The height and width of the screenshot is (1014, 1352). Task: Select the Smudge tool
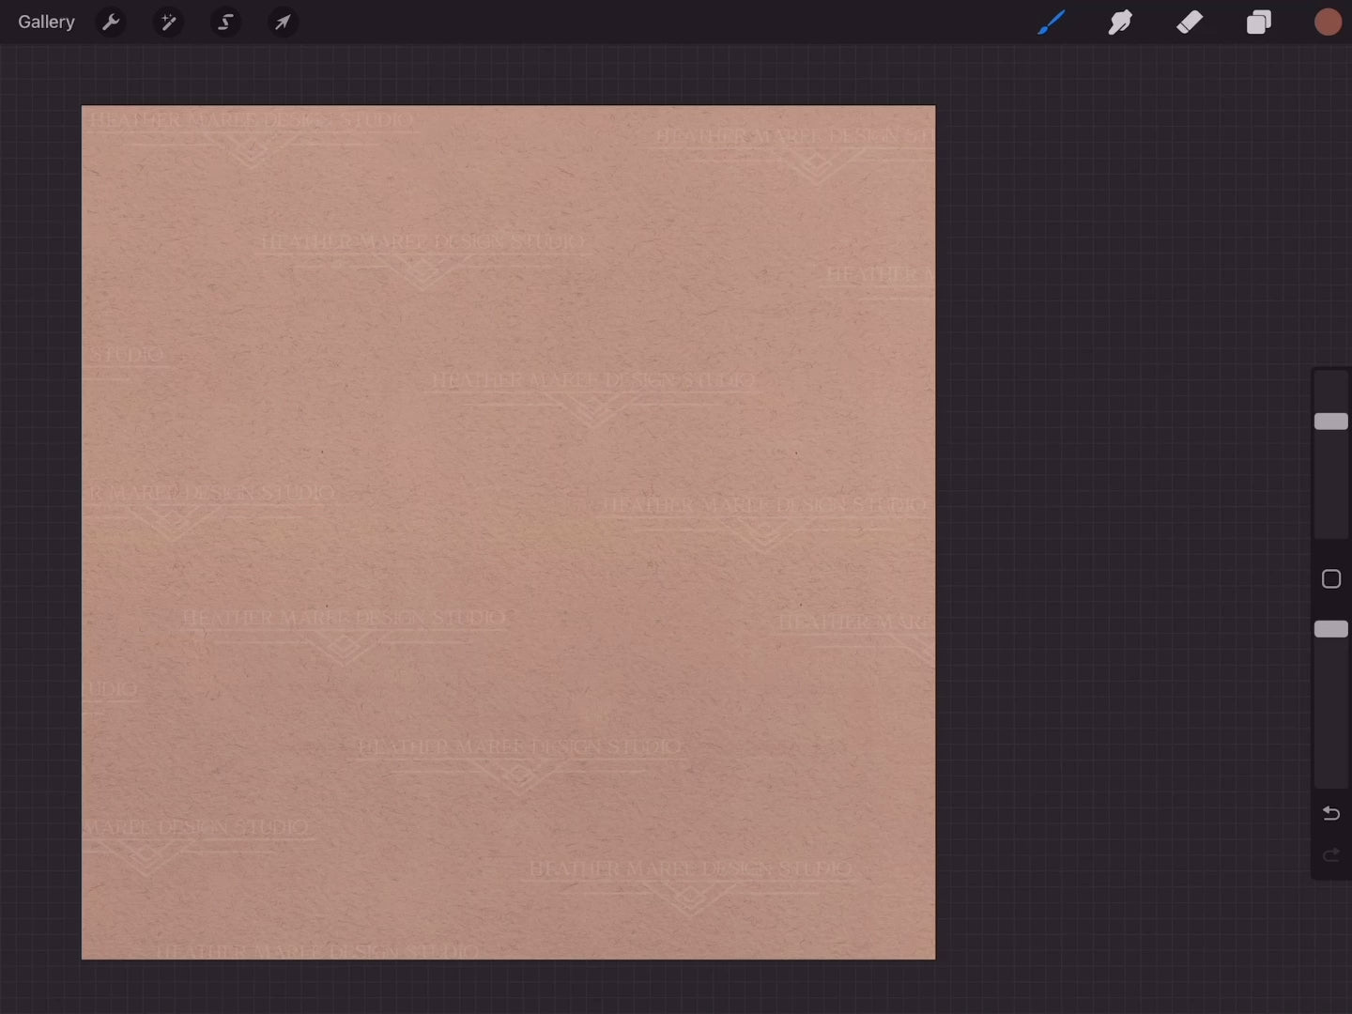pyautogui.click(x=1120, y=22)
